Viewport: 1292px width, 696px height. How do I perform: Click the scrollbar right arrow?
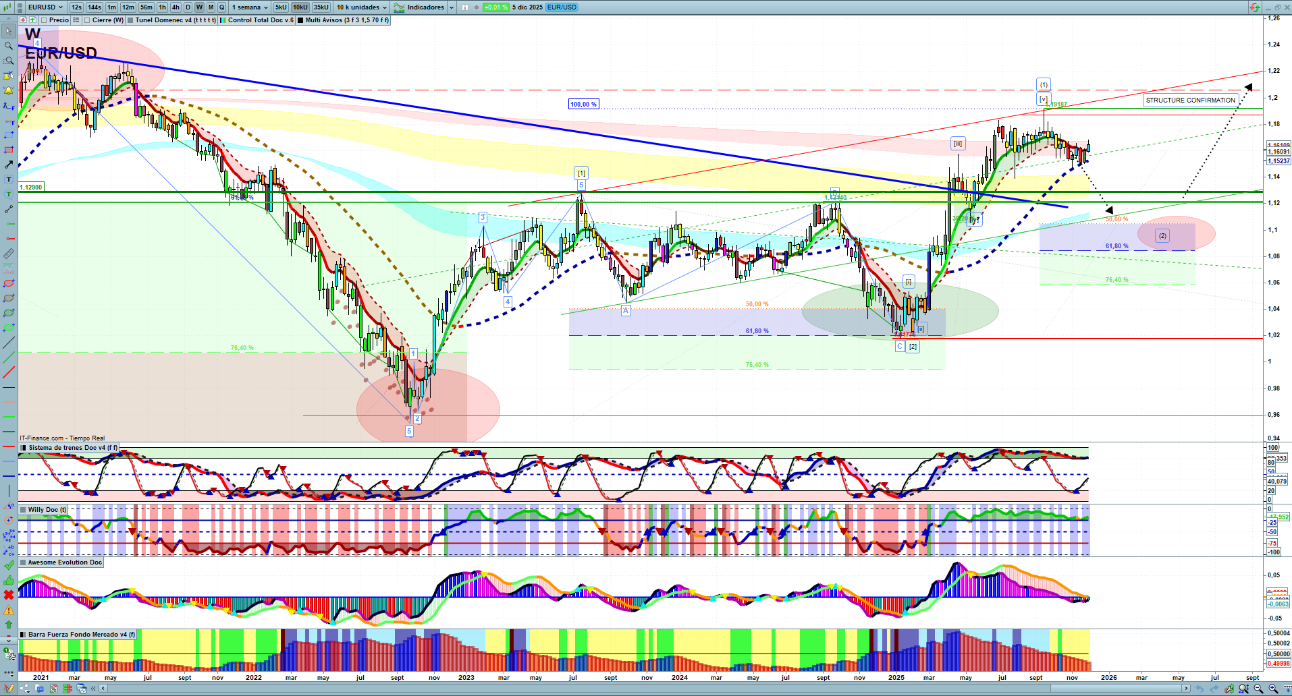[1186, 689]
